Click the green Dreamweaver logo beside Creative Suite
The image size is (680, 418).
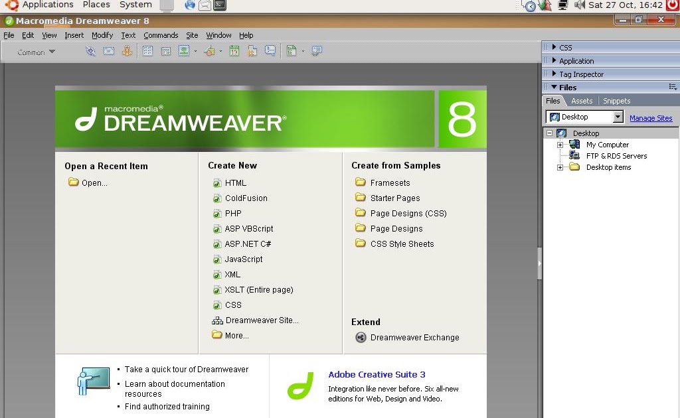[x=300, y=385]
